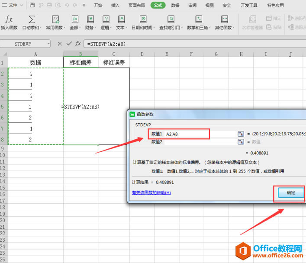Open the Common Functions (常用函数) list
The image size is (306, 263).
pyautogui.click(x=55, y=22)
